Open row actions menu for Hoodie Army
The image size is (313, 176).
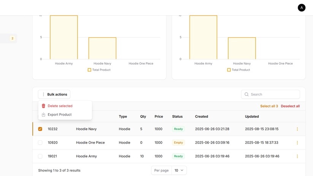tap(297, 156)
